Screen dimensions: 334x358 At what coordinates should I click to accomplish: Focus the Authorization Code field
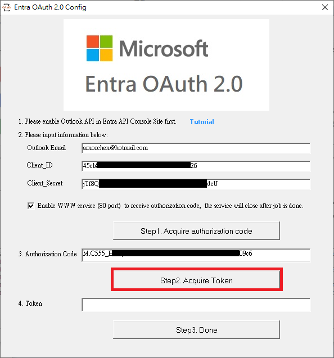196,255
